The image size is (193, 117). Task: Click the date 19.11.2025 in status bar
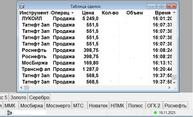pyautogui.click(x=167, y=112)
